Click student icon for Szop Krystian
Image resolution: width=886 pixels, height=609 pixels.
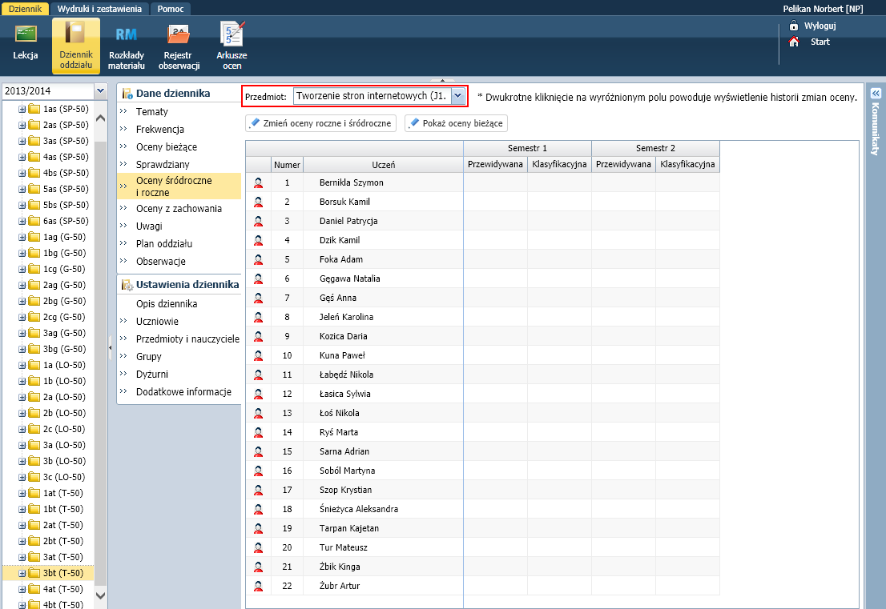[258, 489]
